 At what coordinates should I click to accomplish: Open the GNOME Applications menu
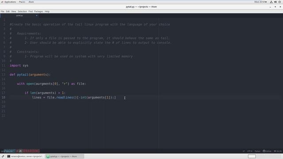9,2
